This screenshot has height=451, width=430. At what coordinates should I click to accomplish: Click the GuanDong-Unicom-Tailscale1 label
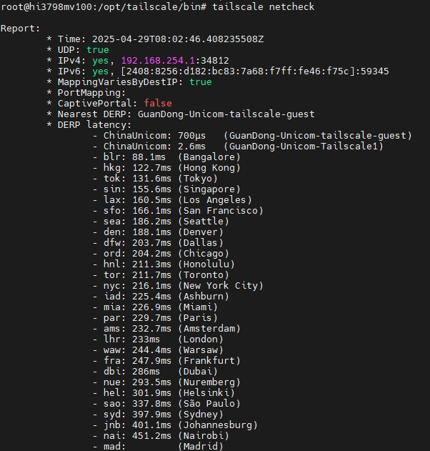[x=304, y=146]
